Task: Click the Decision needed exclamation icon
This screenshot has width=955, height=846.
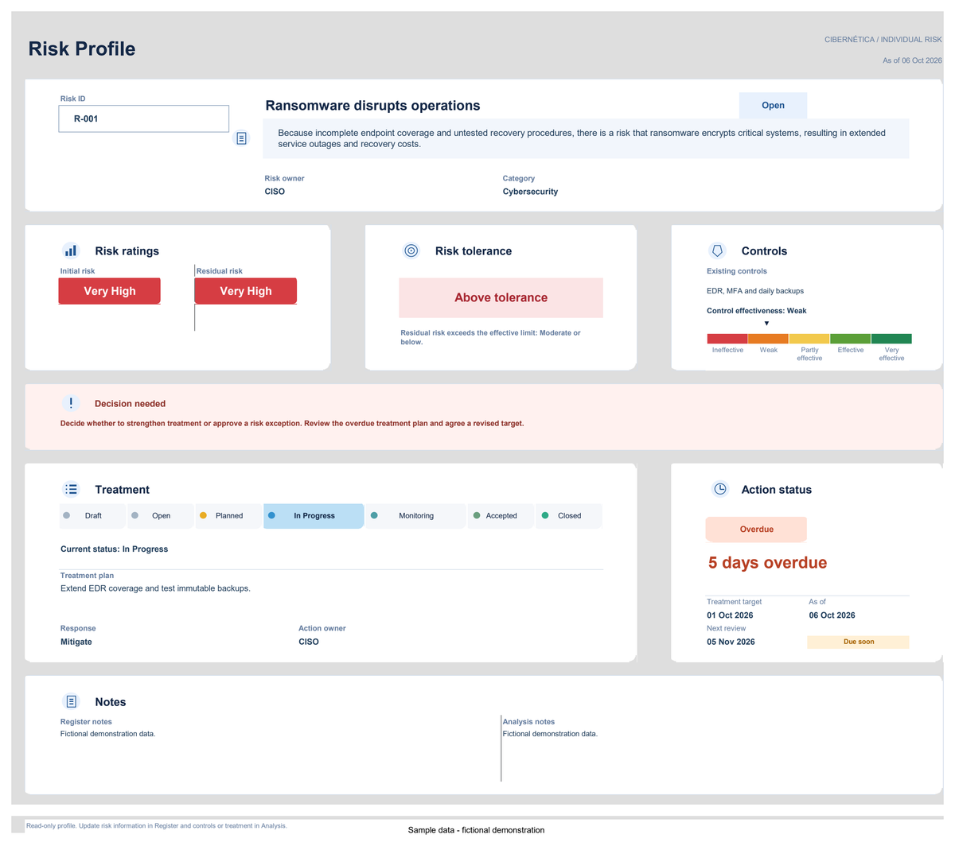Action: click(71, 403)
